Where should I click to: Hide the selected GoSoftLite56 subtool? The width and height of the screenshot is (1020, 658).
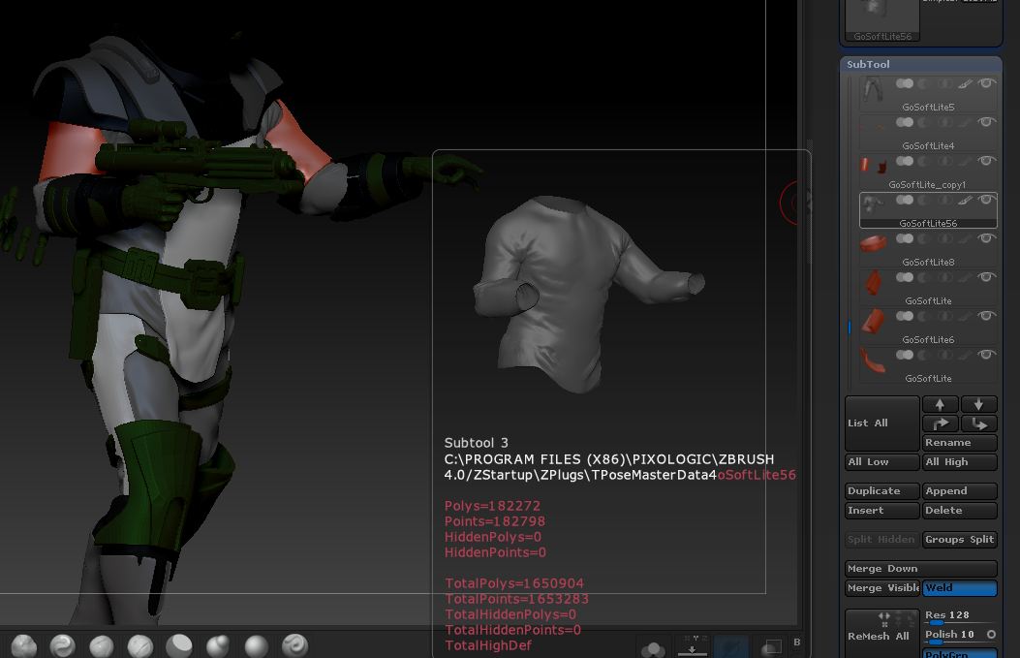(x=987, y=200)
